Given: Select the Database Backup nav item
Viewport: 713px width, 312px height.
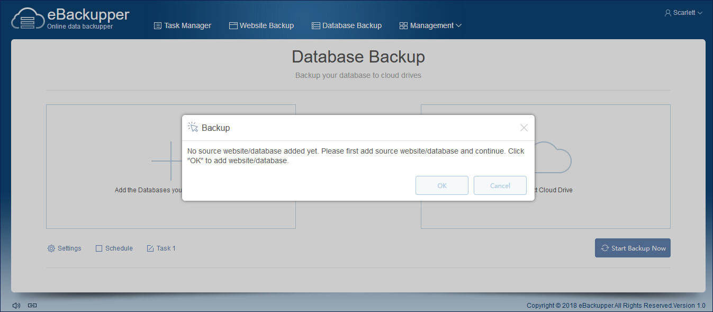Looking at the screenshot, I should click(x=347, y=25).
